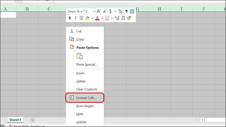Click the scissors Cut icon
226x127 pixels.
coord(72,31)
